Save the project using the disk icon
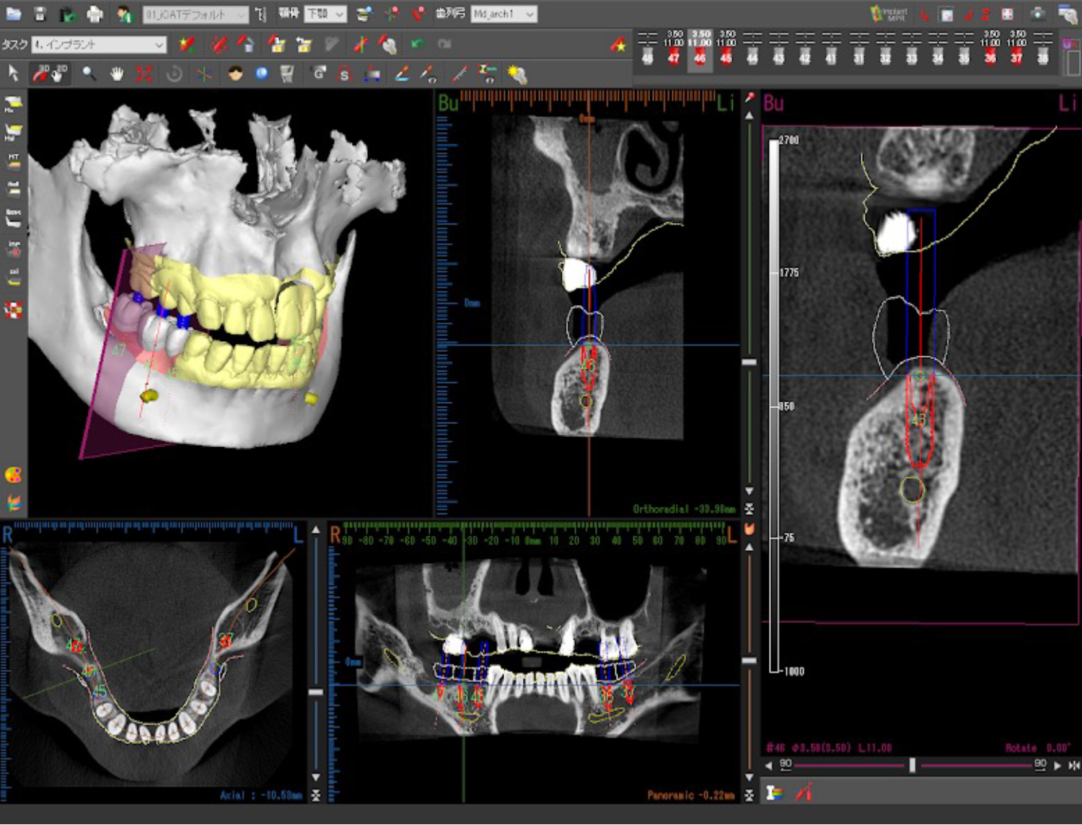The height and width of the screenshot is (825, 1082). pos(40,14)
